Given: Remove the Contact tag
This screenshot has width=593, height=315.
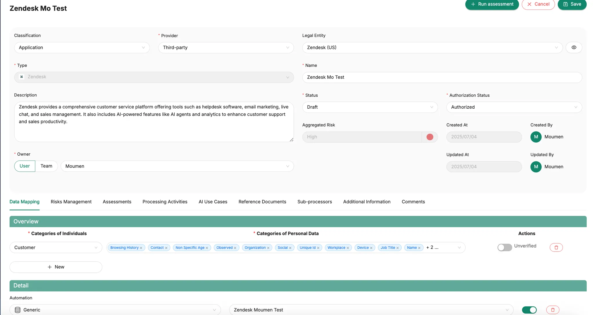Looking at the screenshot, I should [x=166, y=248].
